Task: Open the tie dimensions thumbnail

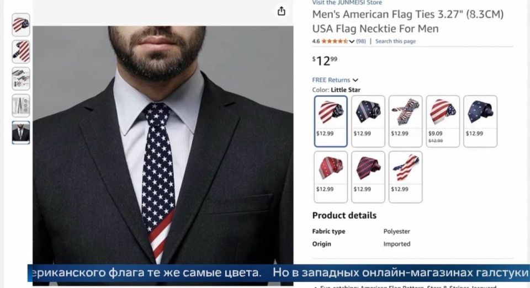Action: [x=21, y=106]
